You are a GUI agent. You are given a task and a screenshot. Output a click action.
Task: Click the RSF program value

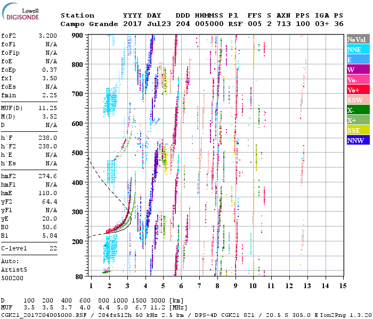(x=236, y=24)
